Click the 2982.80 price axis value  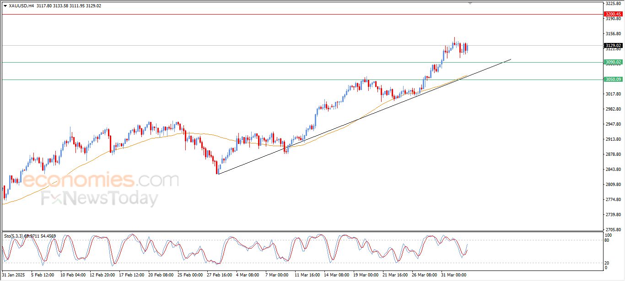613,109
